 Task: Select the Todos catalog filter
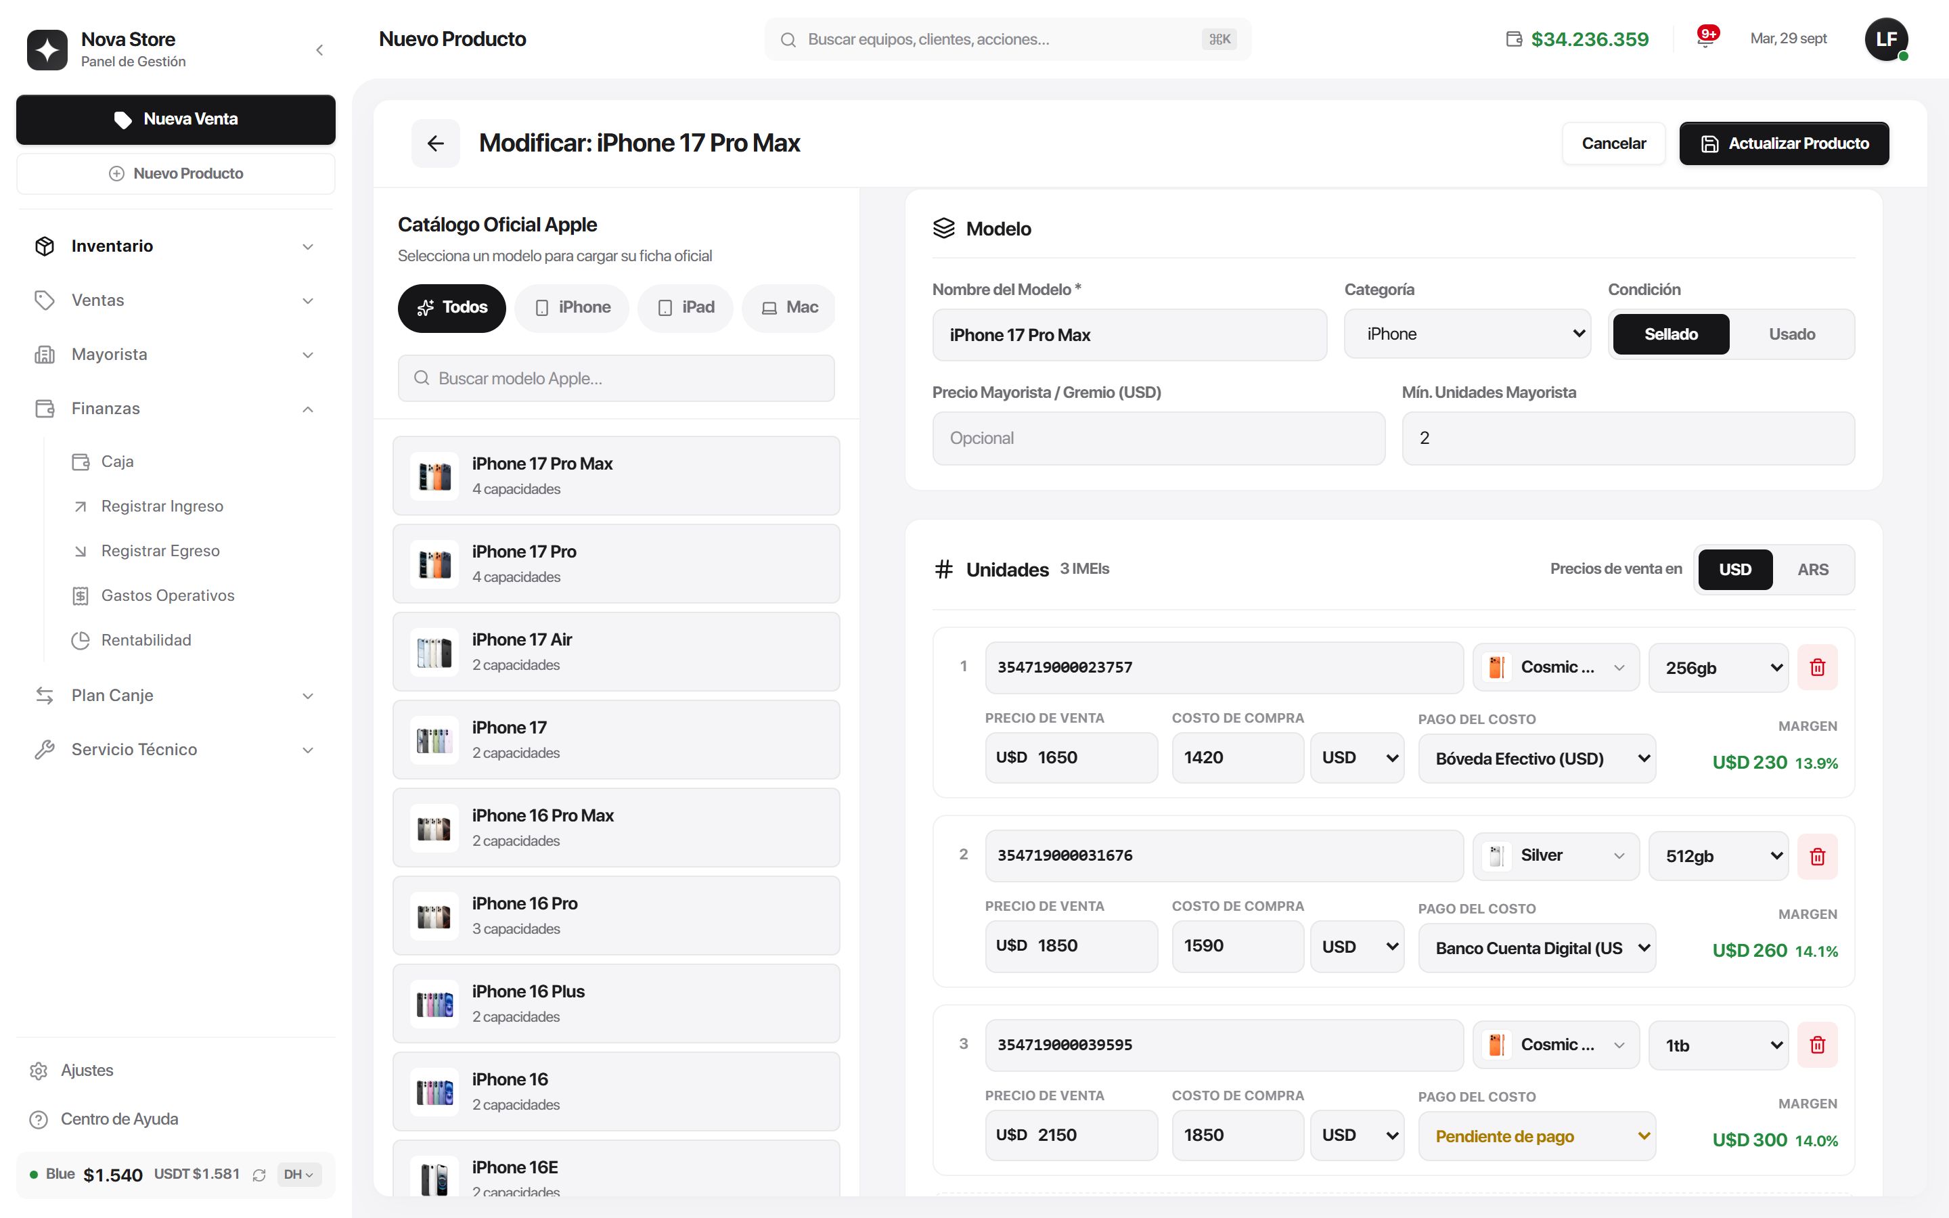tap(452, 308)
